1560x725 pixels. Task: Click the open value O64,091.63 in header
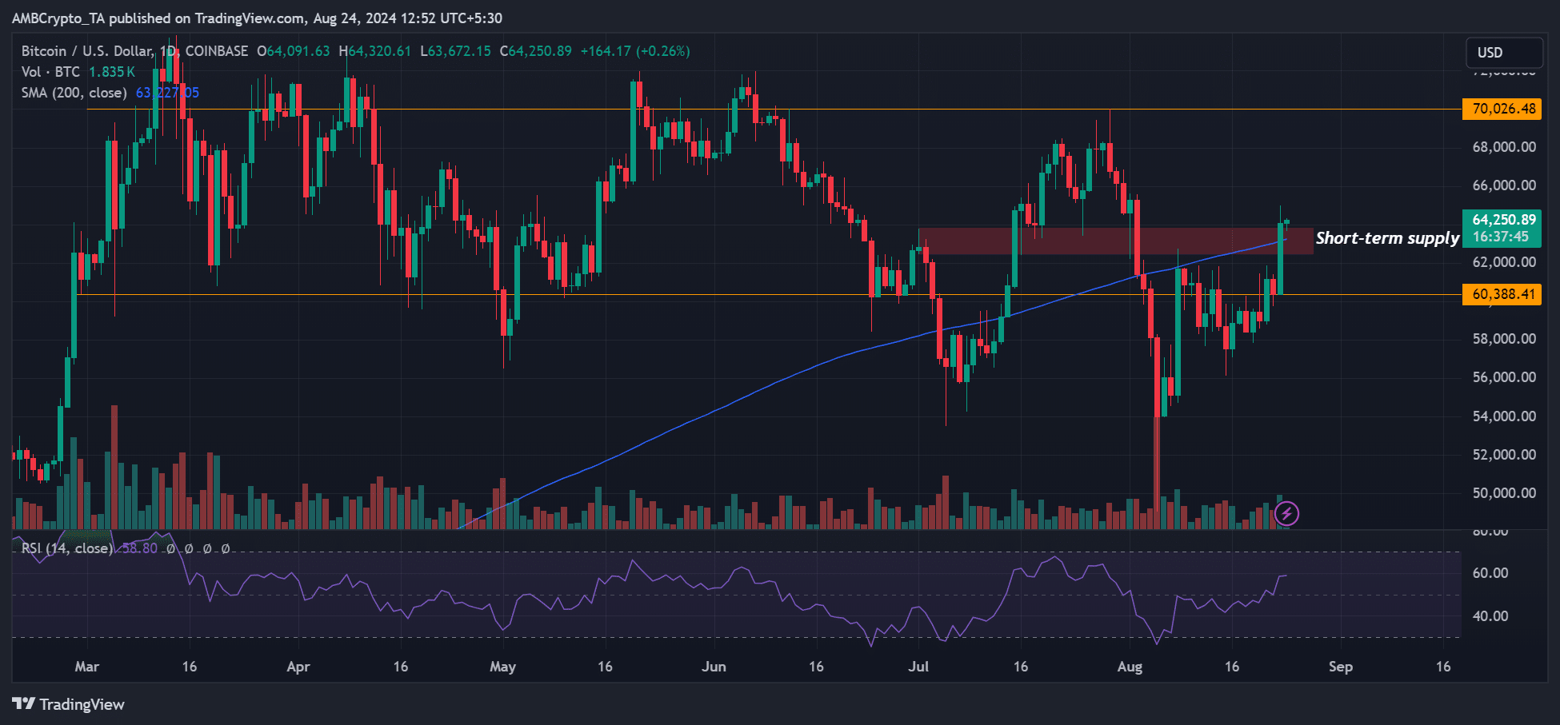pyautogui.click(x=293, y=51)
